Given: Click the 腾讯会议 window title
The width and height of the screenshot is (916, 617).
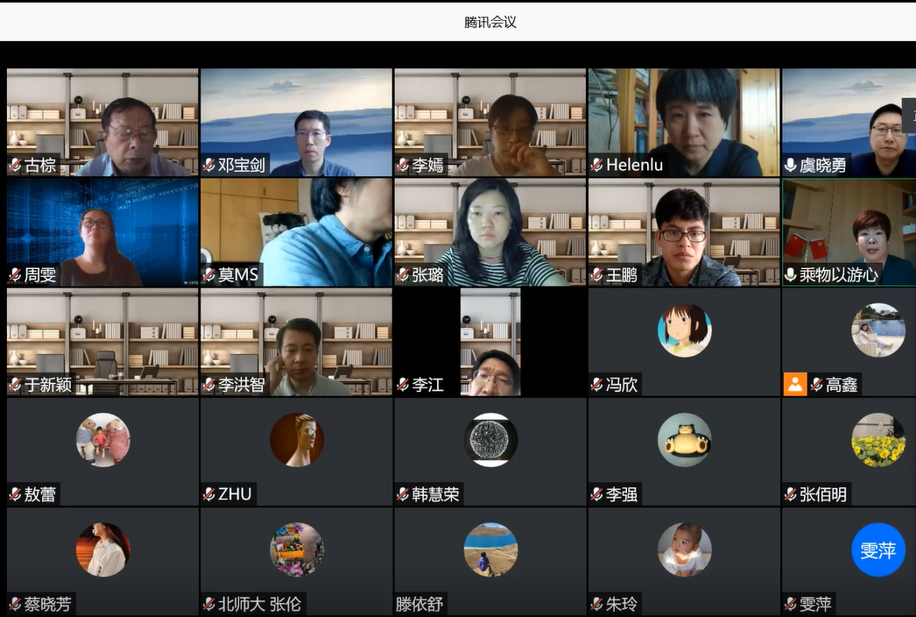Looking at the screenshot, I should pyautogui.click(x=490, y=22).
